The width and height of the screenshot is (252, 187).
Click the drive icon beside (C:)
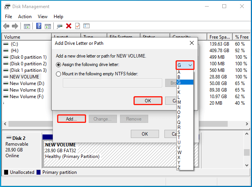[6, 44]
